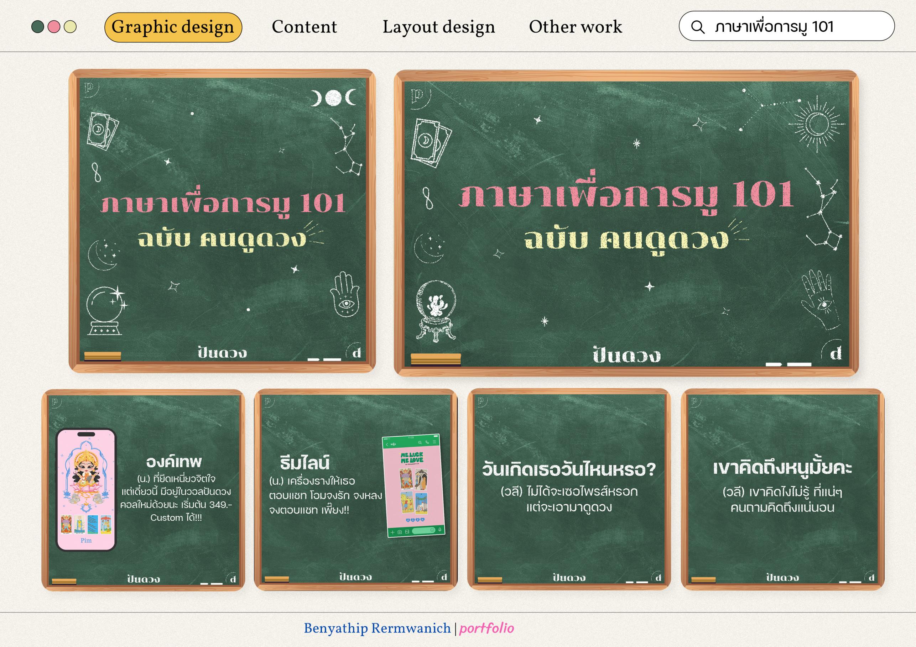Open the Layout design tab
The width and height of the screenshot is (916, 647).
[438, 27]
